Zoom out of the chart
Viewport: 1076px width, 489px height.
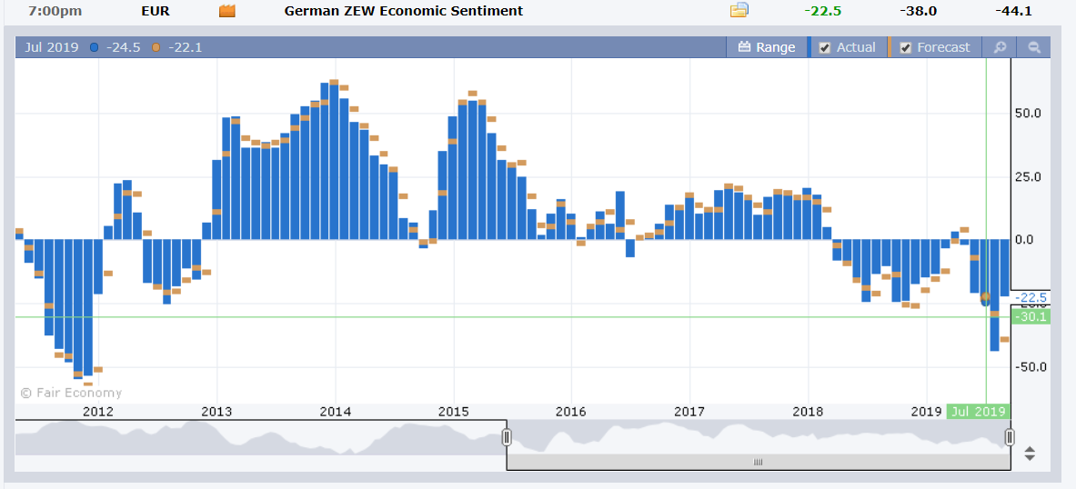[1034, 47]
